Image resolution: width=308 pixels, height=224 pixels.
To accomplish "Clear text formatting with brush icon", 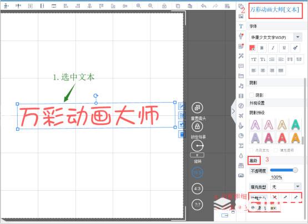I will [x=295, y=48].
